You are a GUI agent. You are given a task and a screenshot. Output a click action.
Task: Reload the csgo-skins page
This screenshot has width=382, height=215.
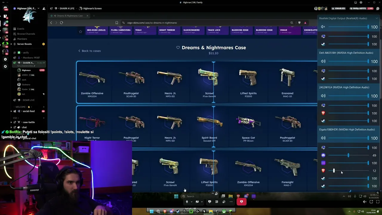click(x=61, y=23)
